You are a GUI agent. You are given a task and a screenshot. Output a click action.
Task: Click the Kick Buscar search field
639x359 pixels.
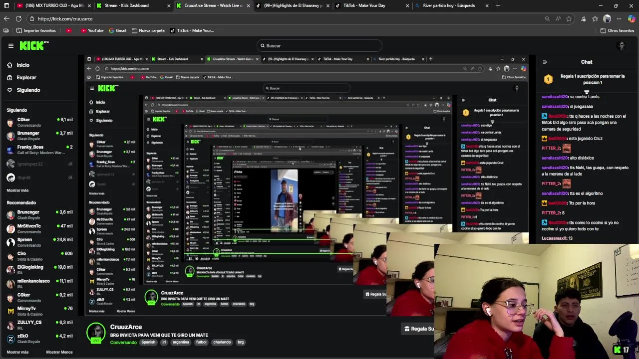click(x=319, y=46)
